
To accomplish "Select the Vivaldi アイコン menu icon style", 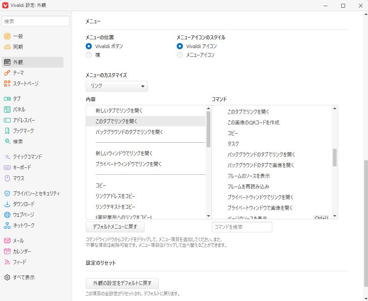I will 180,46.
